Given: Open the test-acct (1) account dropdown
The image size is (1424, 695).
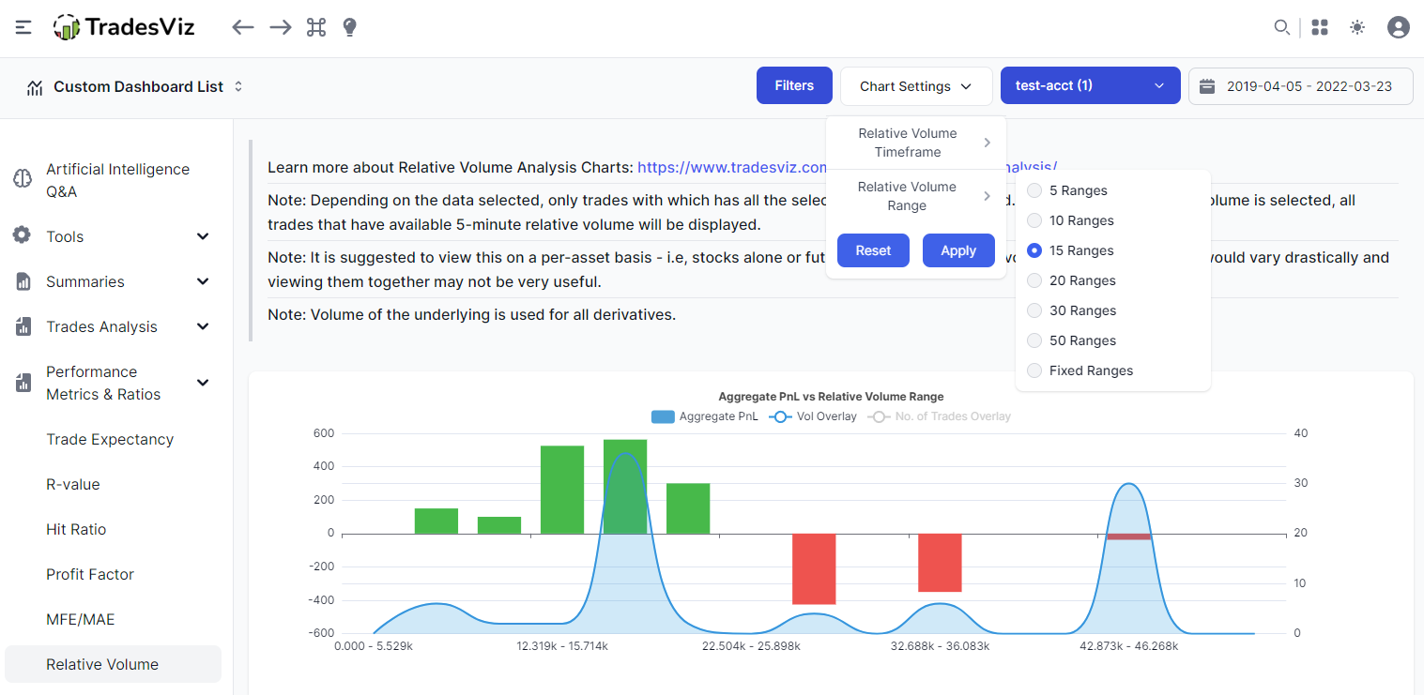Looking at the screenshot, I should 1090,85.
